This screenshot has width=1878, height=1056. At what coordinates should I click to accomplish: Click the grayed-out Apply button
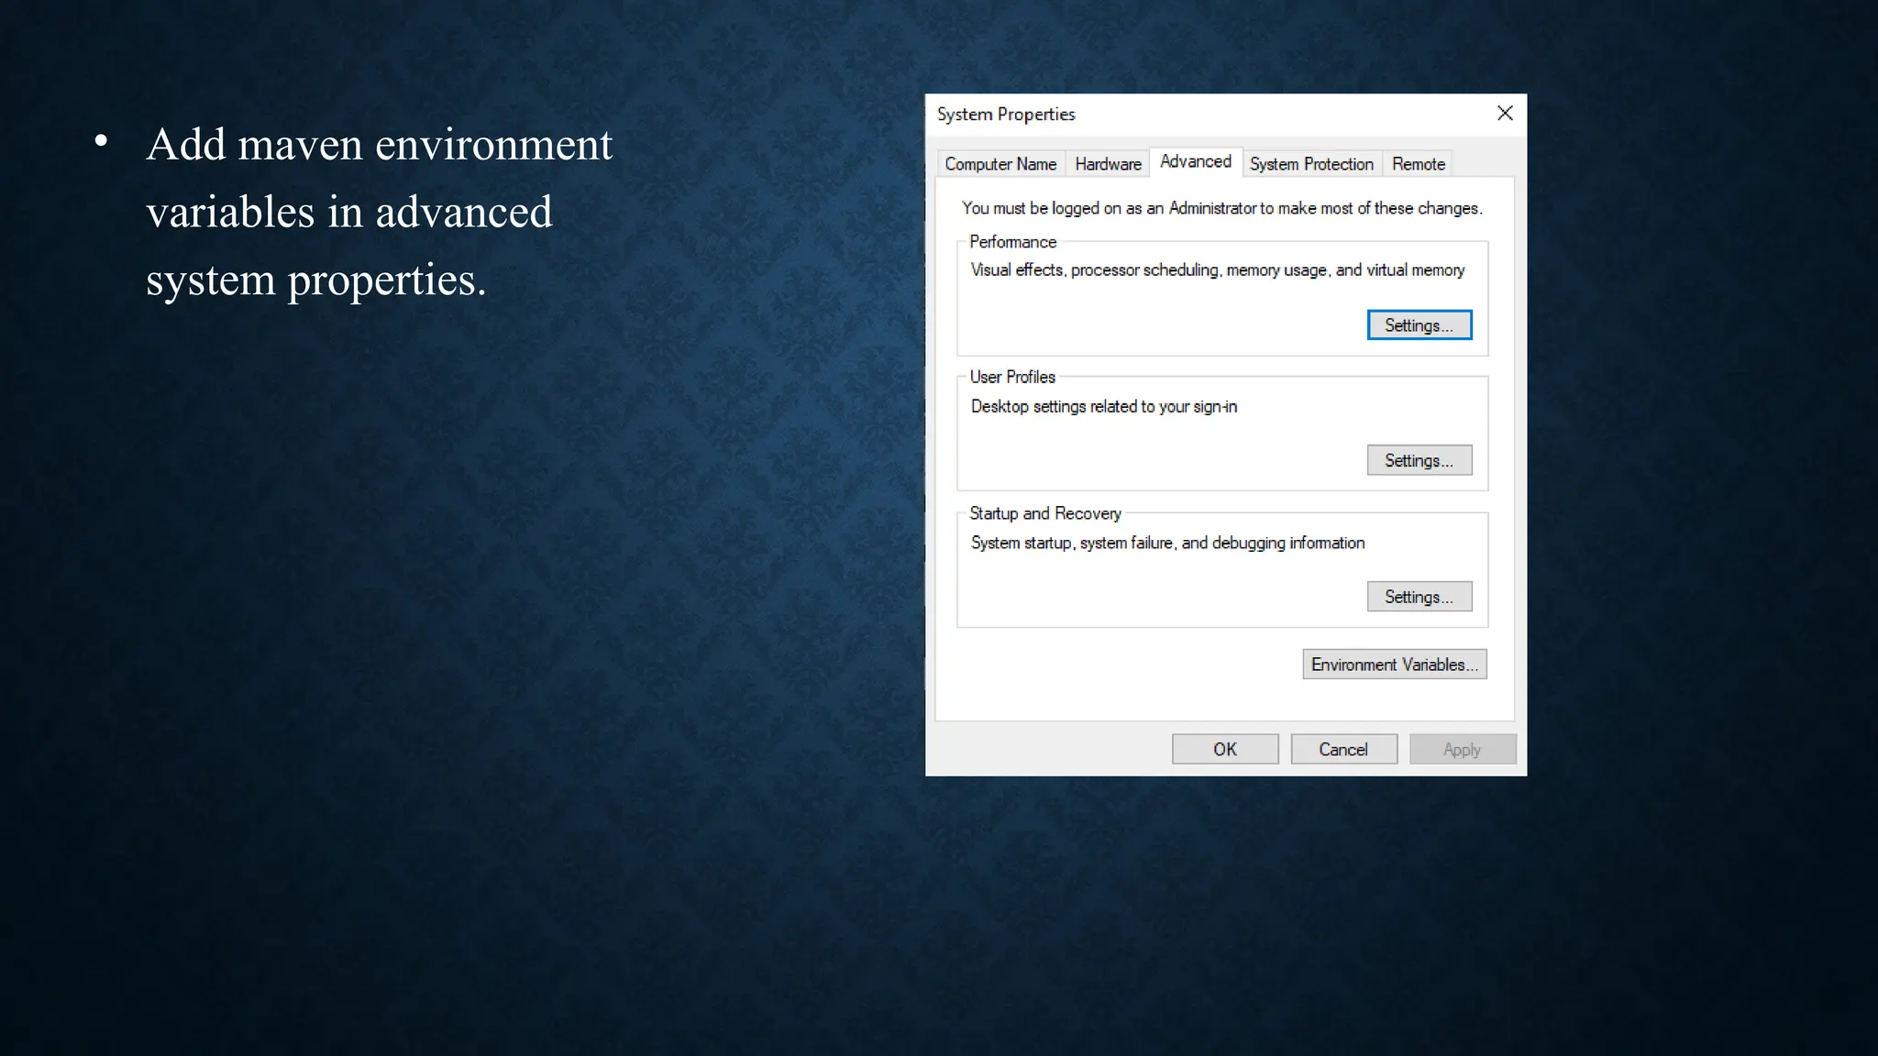click(x=1462, y=749)
